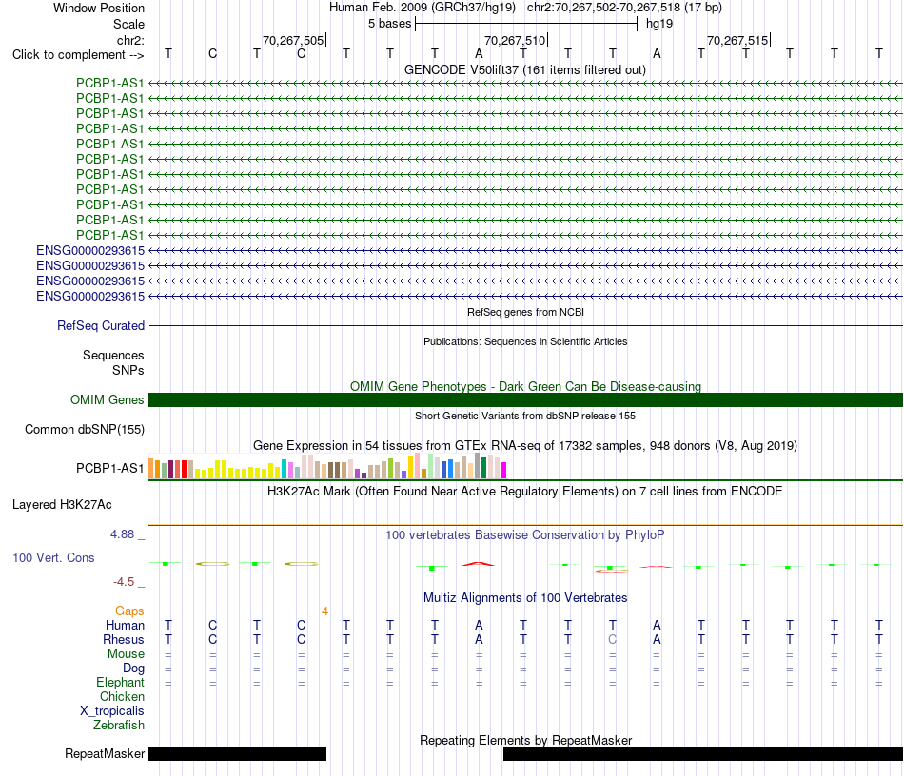Image resolution: width=904 pixels, height=776 pixels.
Task: Click the -4.5 PhyloP lower limit value
Action: pyautogui.click(x=124, y=582)
